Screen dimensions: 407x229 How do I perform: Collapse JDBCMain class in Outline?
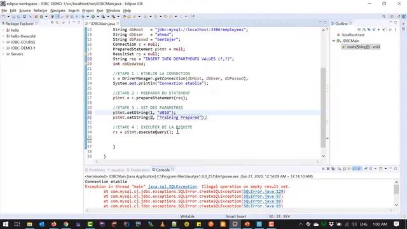pyautogui.click(x=334, y=41)
